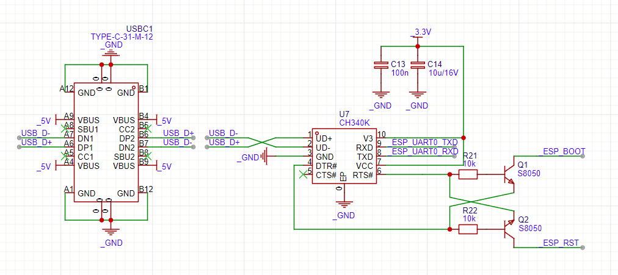The image size is (618, 275).
Task: Select the USB_D+ label at pin B6
Action: point(178,133)
